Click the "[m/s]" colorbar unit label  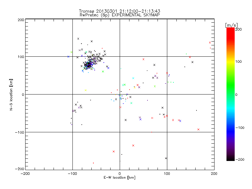tap(232, 25)
